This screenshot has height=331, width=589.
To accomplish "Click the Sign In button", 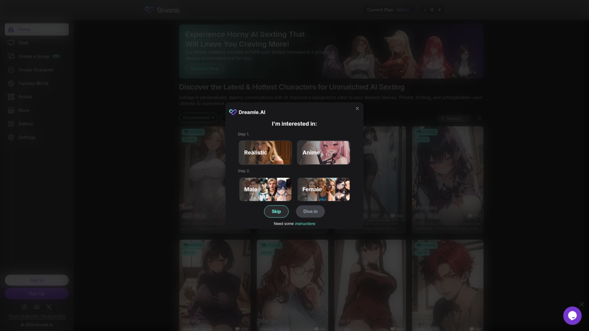I will tap(37, 280).
